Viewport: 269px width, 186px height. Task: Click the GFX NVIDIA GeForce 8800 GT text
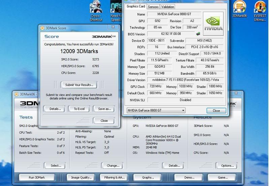pos(162,126)
